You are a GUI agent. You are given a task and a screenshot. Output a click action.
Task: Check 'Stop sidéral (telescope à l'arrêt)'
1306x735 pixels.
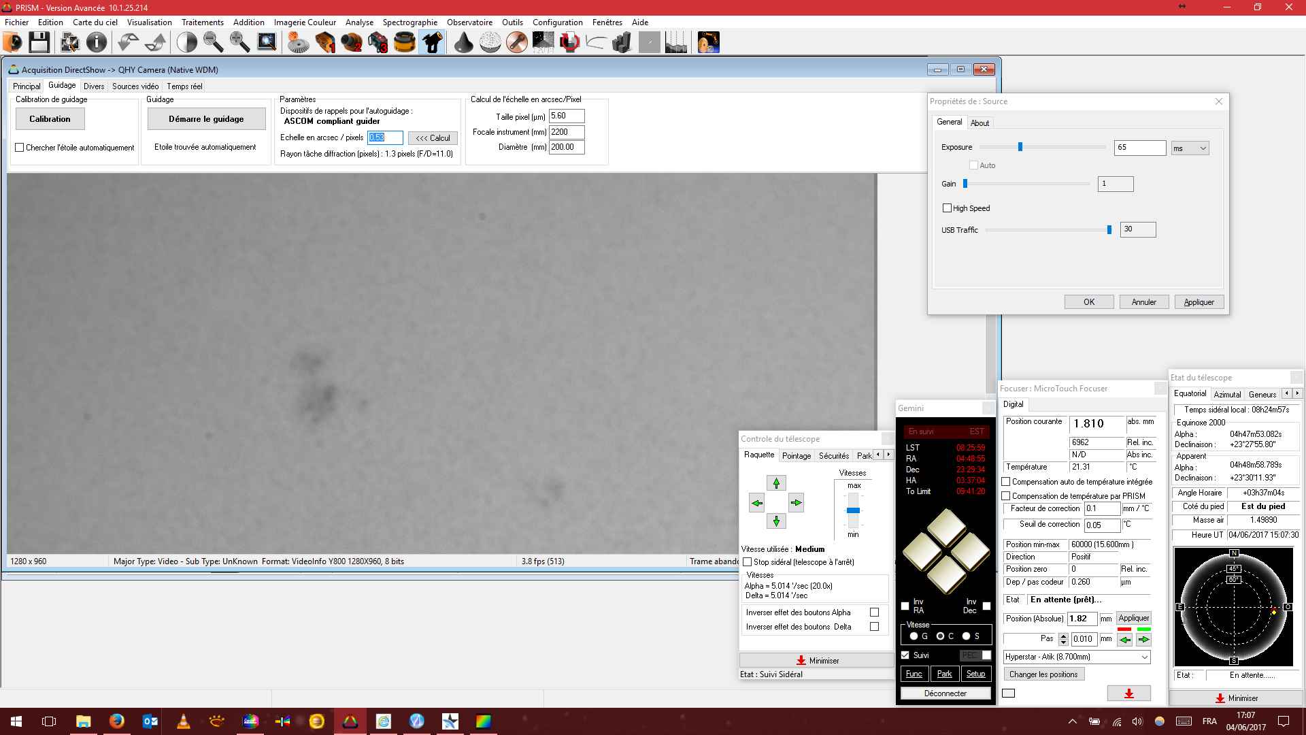pos(748,562)
